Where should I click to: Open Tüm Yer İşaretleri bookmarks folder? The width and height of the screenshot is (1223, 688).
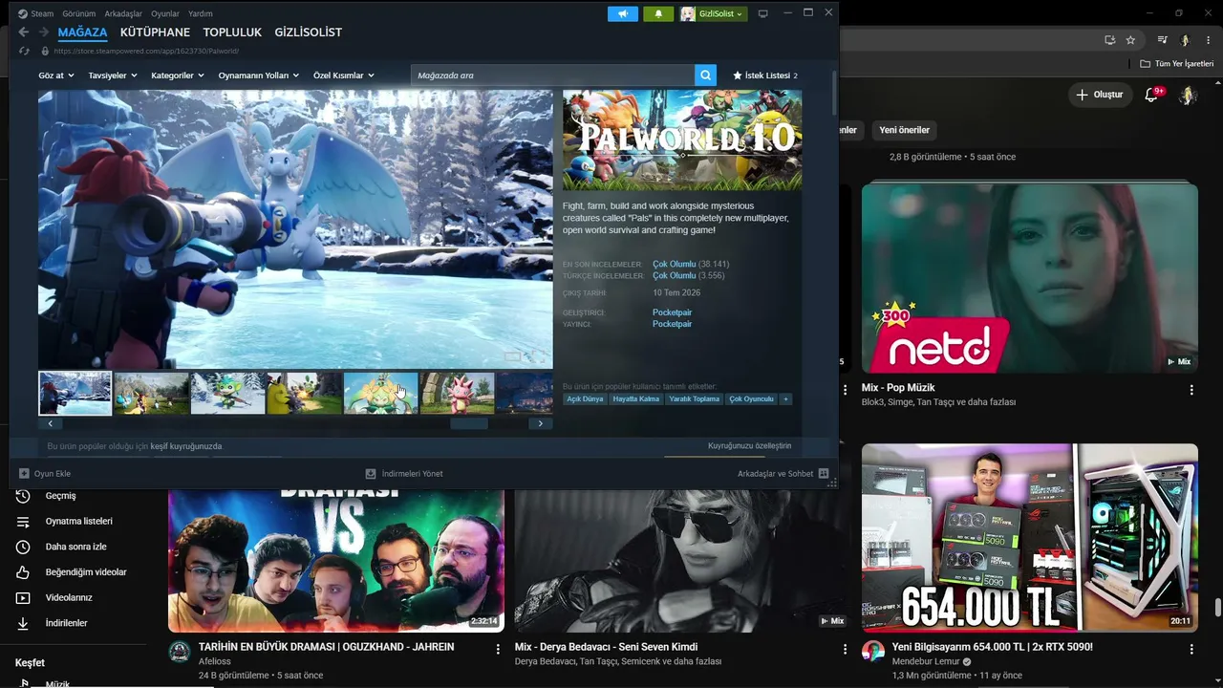[x=1177, y=64]
